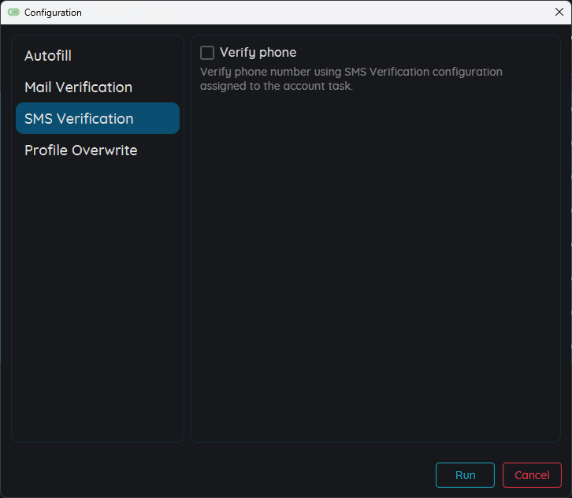The width and height of the screenshot is (572, 498).
Task: Click the "Verify phone" label text
Action: pyautogui.click(x=258, y=53)
